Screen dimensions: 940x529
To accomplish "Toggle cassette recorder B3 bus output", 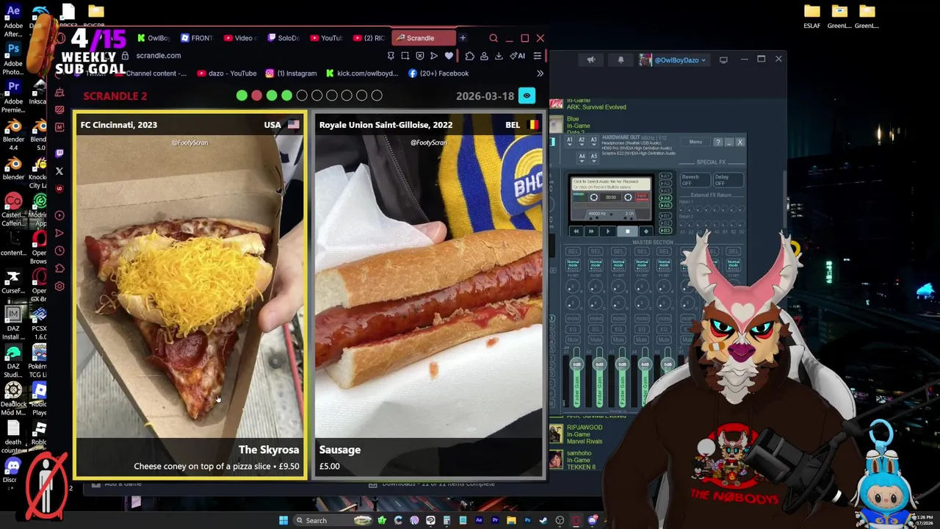I will pyautogui.click(x=665, y=230).
